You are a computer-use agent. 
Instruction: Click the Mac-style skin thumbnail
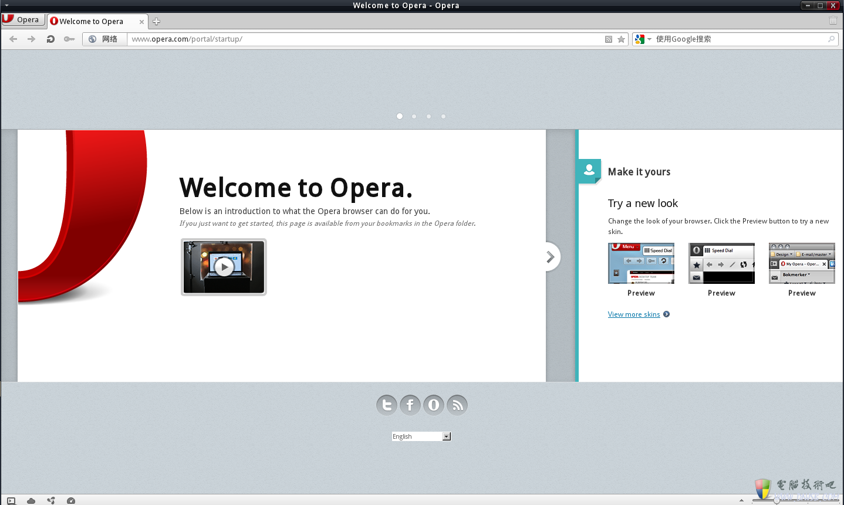[x=802, y=263]
